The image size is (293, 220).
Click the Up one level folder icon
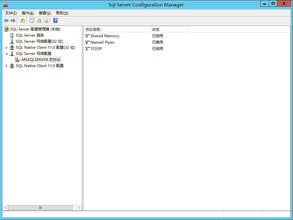(x=23, y=20)
